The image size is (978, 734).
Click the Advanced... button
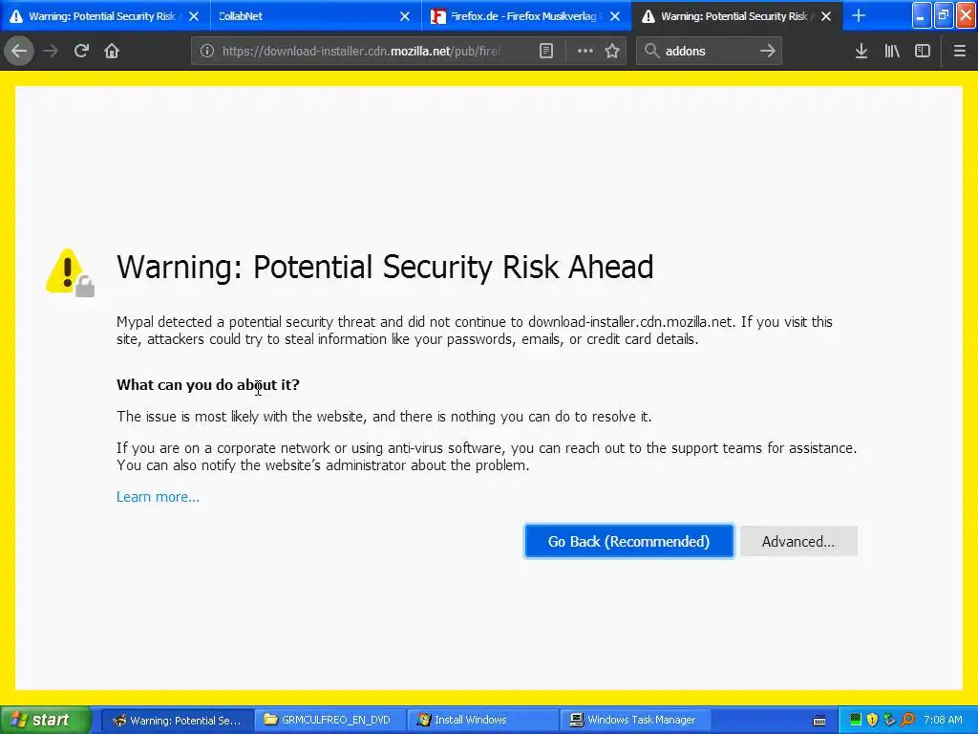(798, 541)
